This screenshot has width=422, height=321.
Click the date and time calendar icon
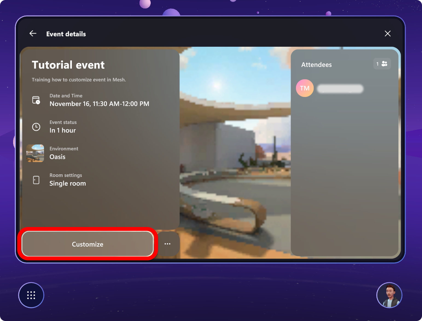[36, 100]
